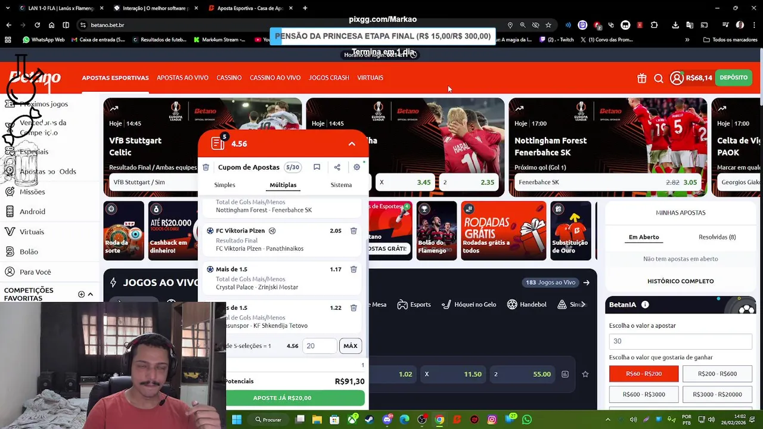Click the green Depósito button
Image resolution: width=763 pixels, height=429 pixels.
coord(733,77)
